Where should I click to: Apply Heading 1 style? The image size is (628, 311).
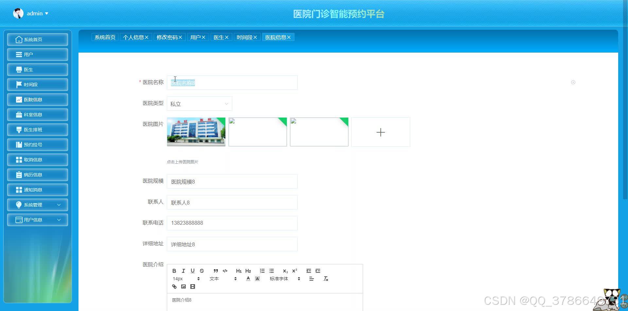[x=239, y=271]
